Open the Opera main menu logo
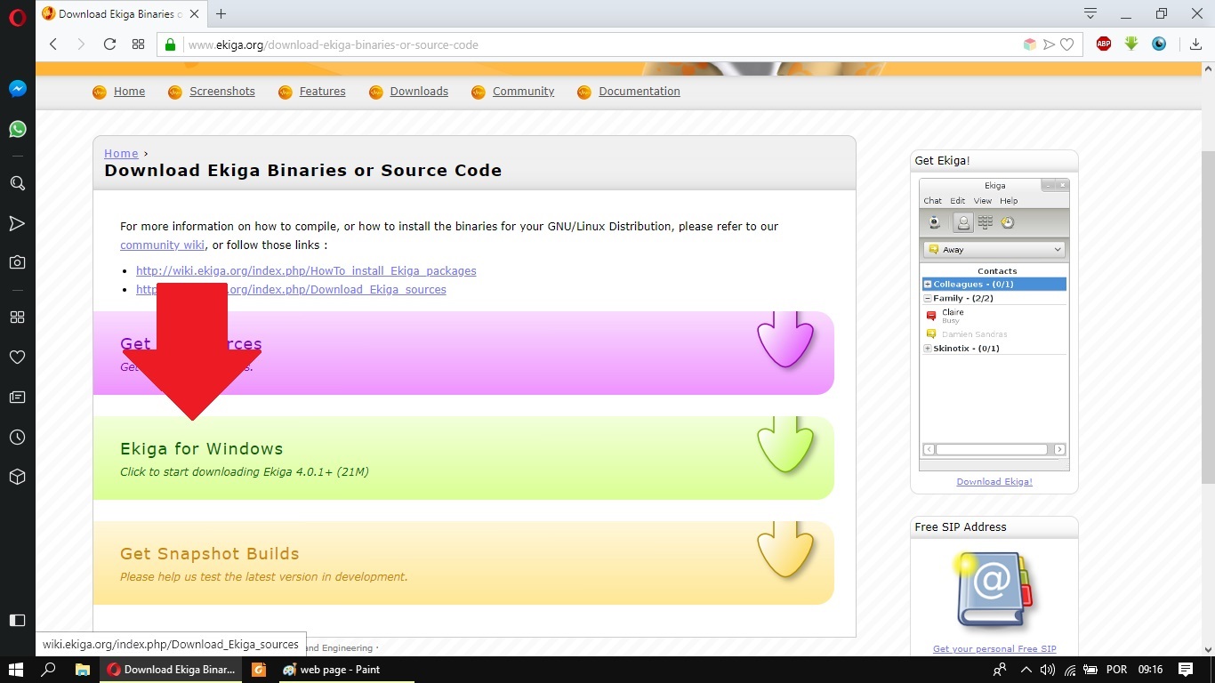Viewport: 1215px width, 683px height. 18,16
